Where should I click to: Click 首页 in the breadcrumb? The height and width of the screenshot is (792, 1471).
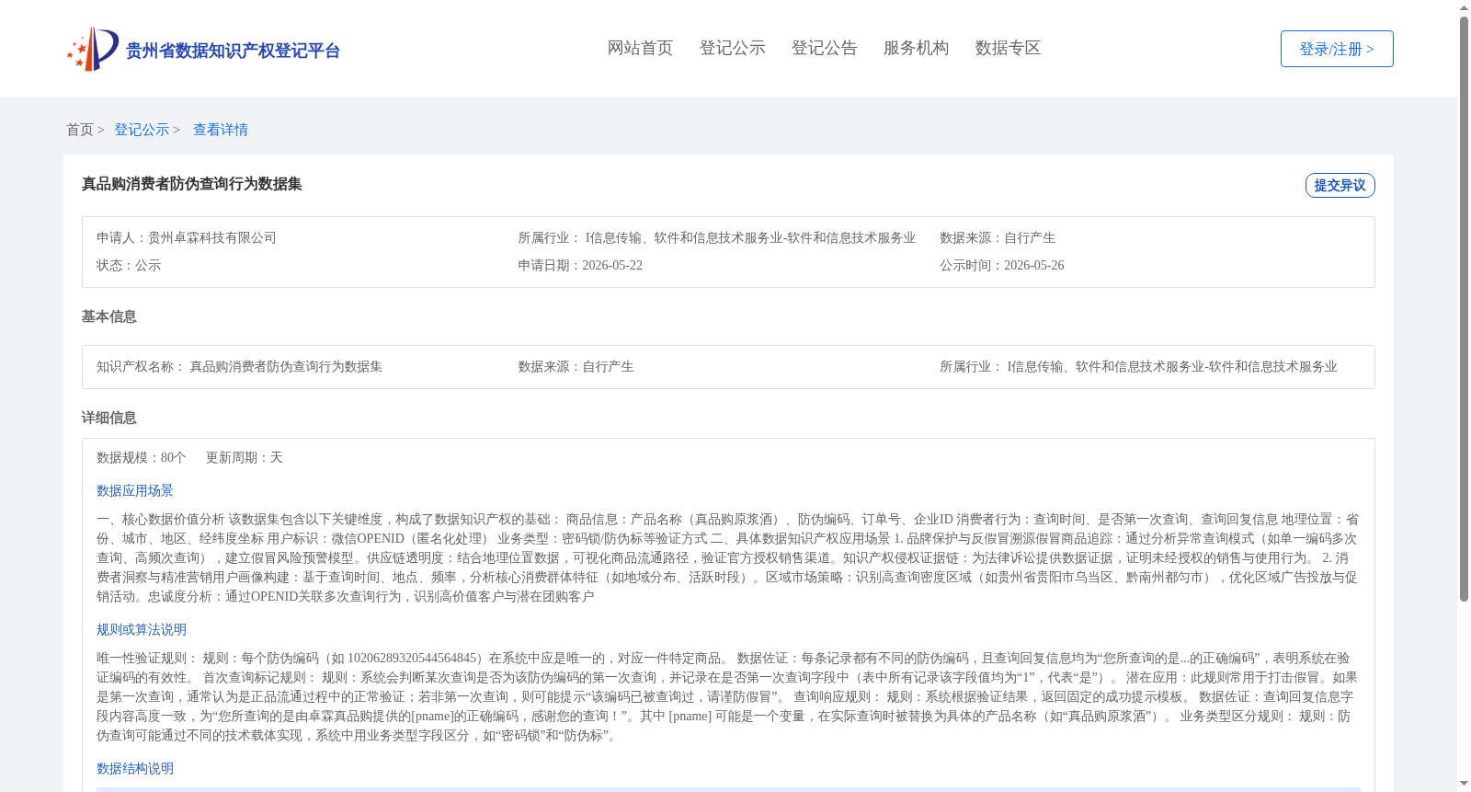coord(80,130)
